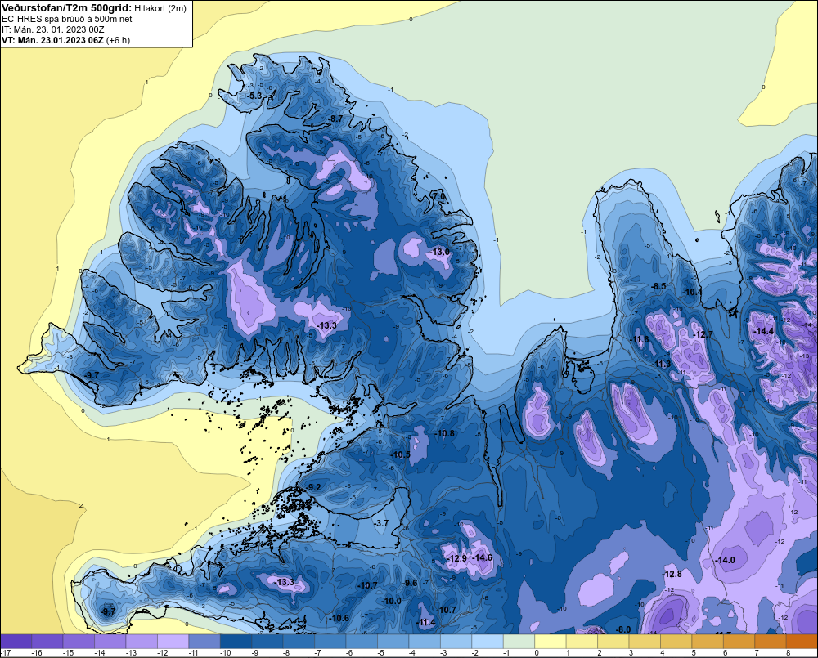Click the -8.0 temperature value
818x658 pixels.
pyautogui.click(x=623, y=630)
